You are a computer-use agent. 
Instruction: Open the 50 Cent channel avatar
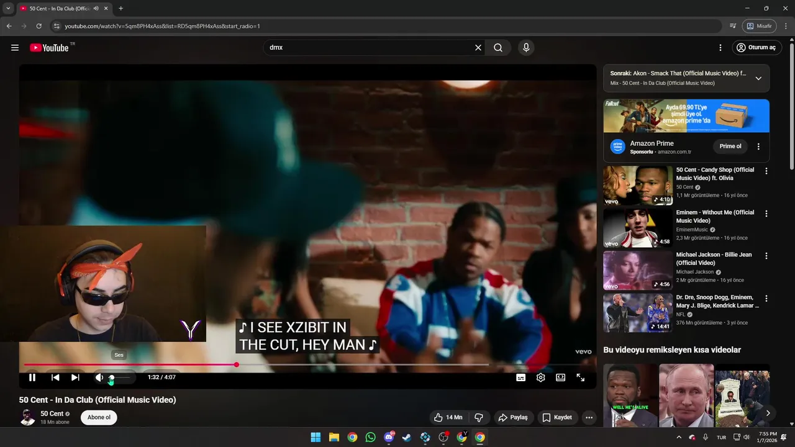(27, 417)
